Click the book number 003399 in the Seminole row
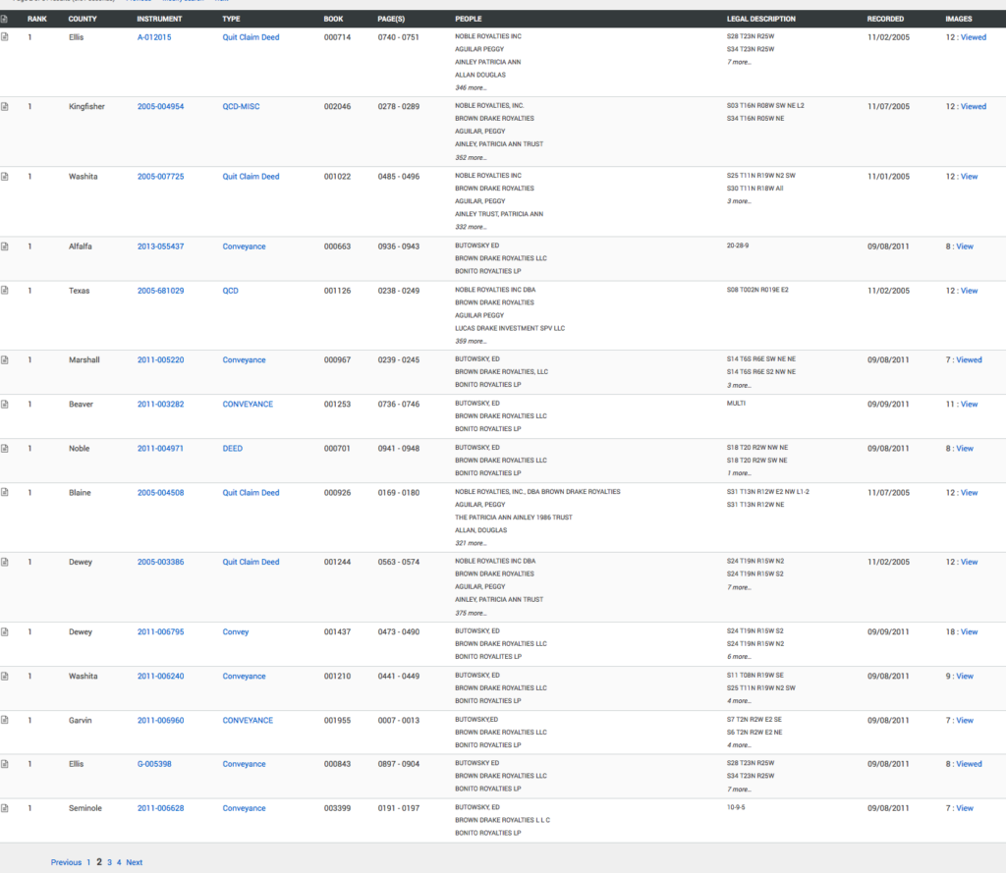Image resolution: width=1006 pixels, height=873 pixels. click(338, 808)
